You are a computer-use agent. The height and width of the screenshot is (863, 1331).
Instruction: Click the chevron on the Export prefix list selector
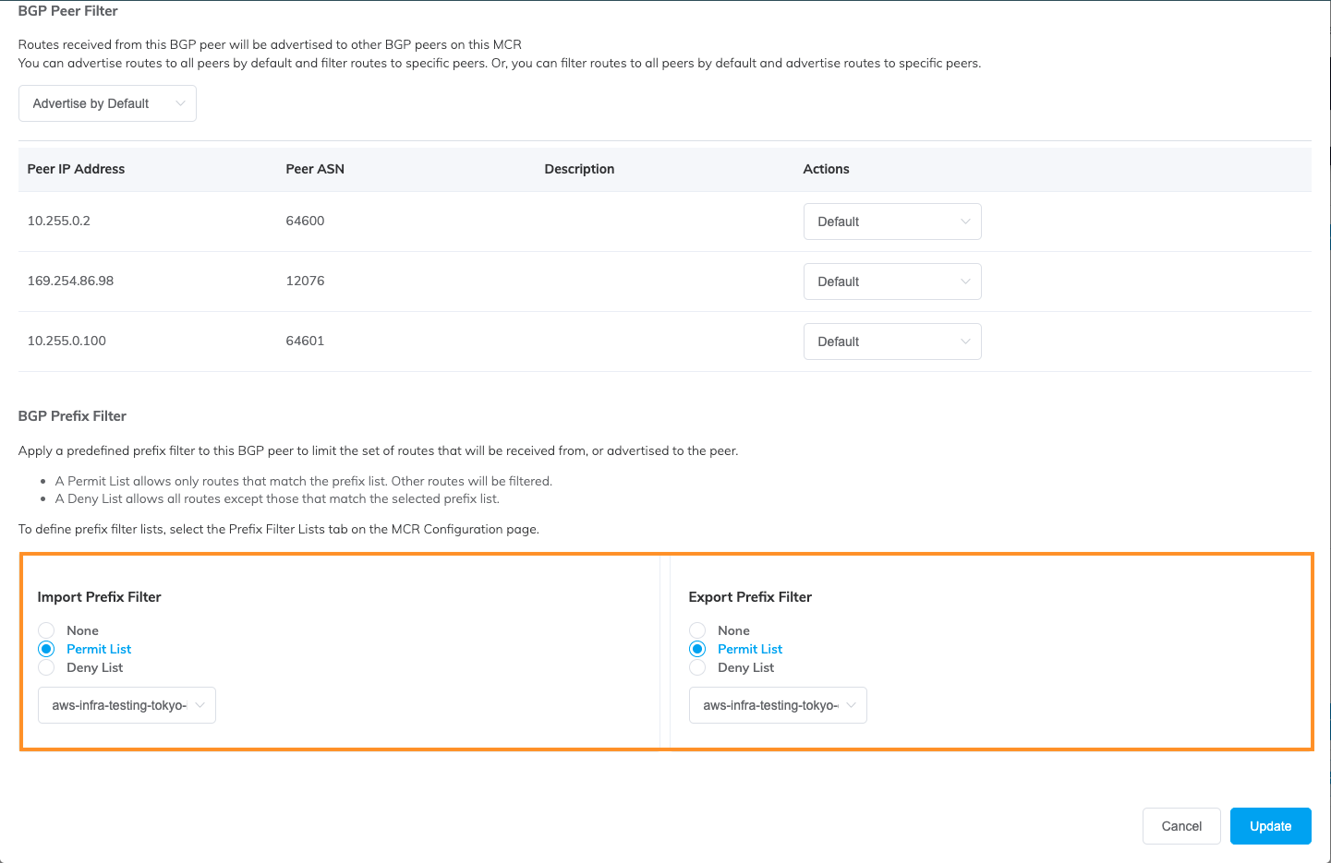pos(853,704)
